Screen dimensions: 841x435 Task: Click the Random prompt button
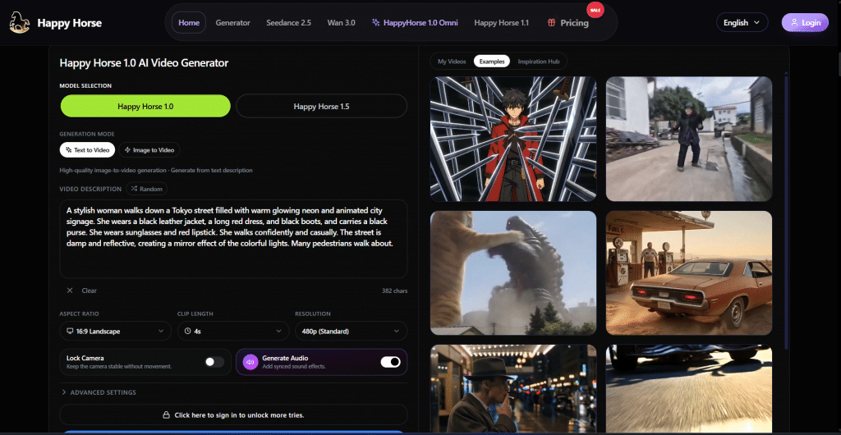147,189
